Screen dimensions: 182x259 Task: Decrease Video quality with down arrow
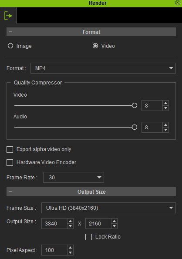click(x=165, y=108)
